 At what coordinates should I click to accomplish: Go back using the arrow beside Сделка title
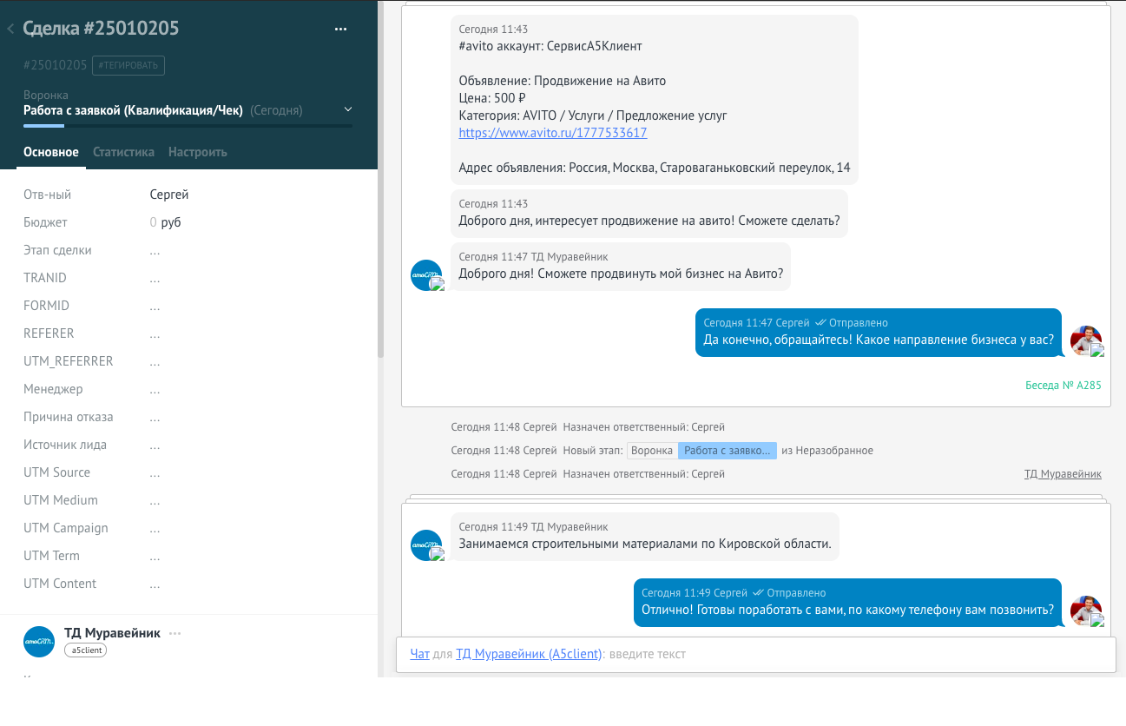(10, 29)
